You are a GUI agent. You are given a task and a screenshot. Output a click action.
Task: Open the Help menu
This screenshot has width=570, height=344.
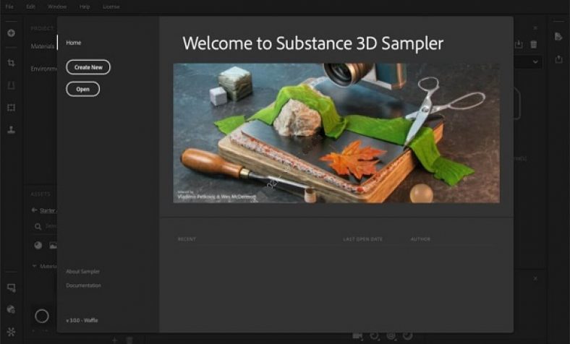tap(85, 7)
